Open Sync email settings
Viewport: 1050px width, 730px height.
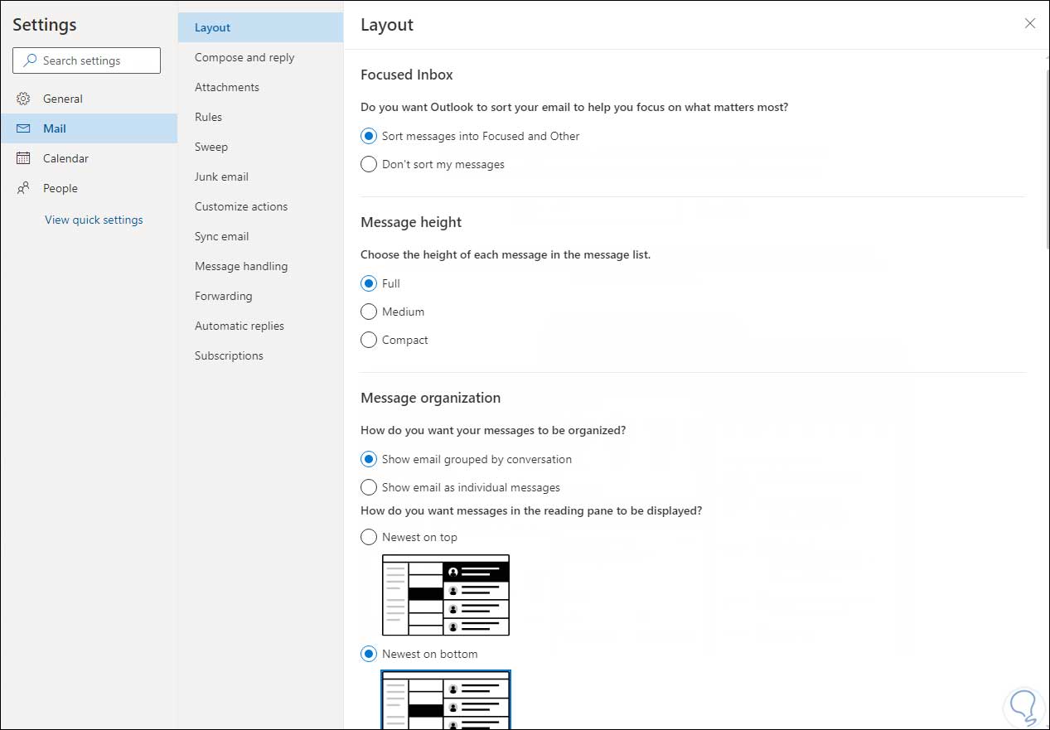coord(260,236)
